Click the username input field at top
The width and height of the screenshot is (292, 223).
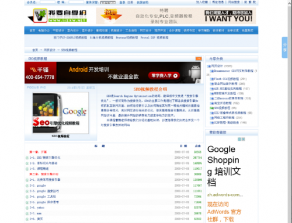point(47,2)
